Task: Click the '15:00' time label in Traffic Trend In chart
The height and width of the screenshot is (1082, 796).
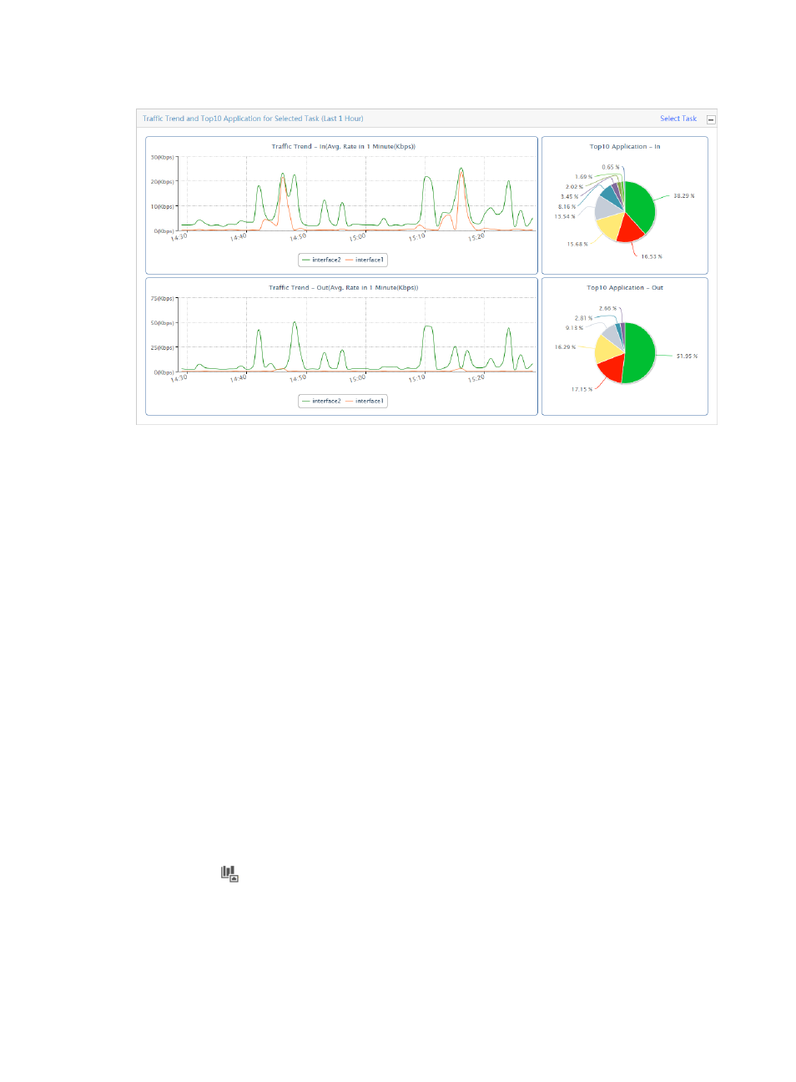Action: click(357, 237)
